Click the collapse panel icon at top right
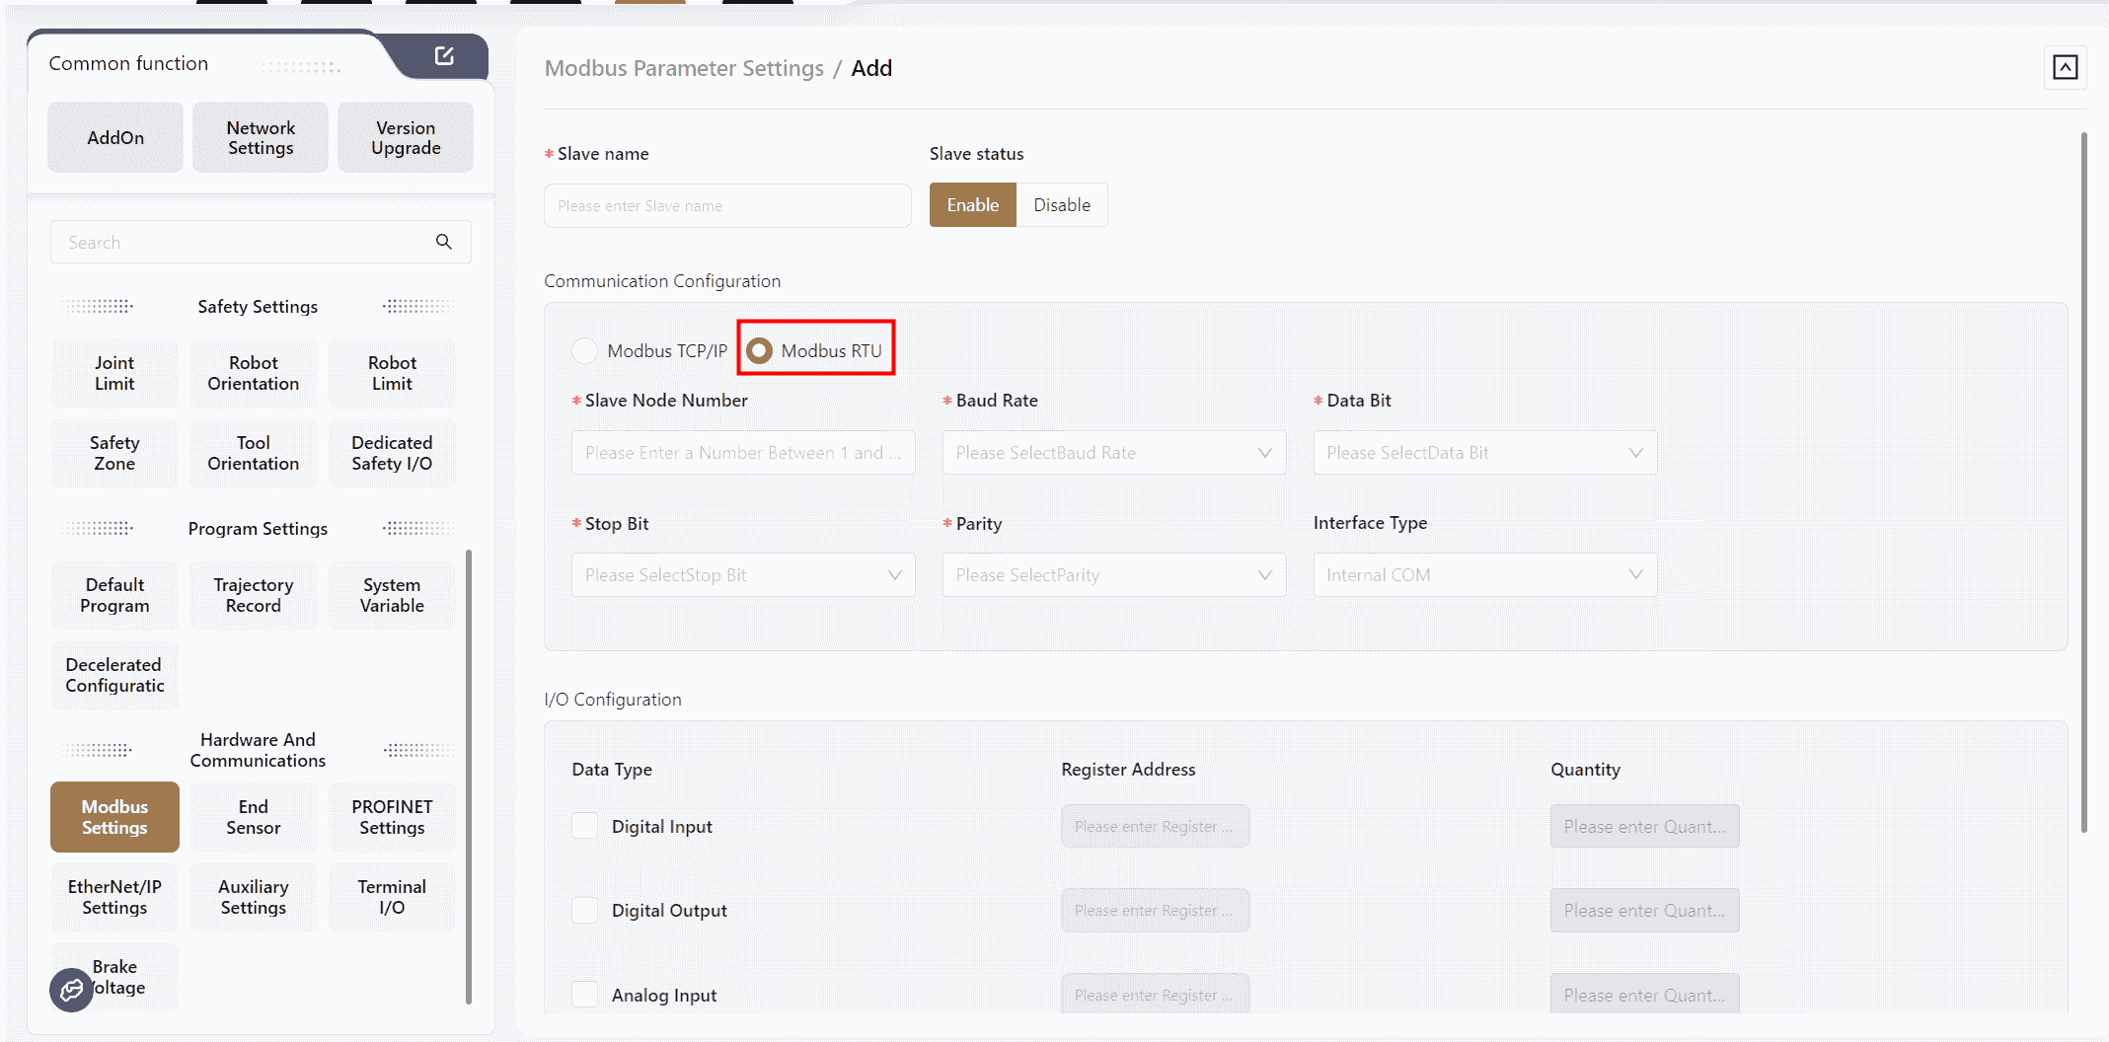Screen dimensions: 2109x1042 tap(2065, 67)
